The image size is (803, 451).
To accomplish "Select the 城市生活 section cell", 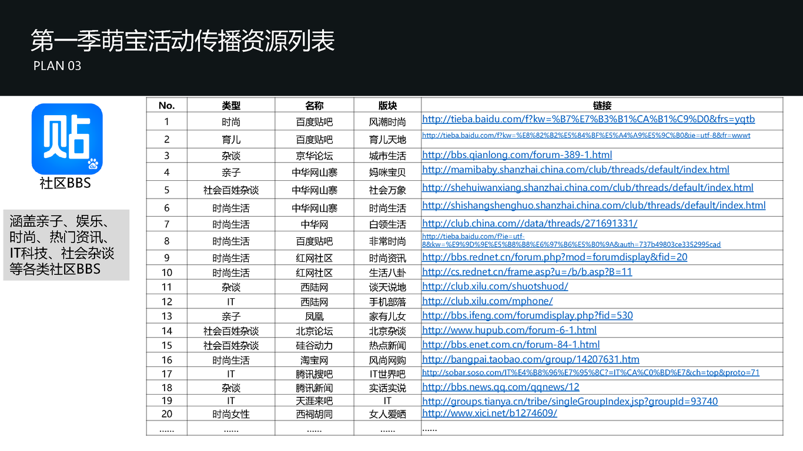I will (x=387, y=156).
